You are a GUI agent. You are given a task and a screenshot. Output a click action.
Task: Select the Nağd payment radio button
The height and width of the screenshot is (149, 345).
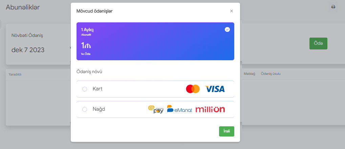[85, 109]
